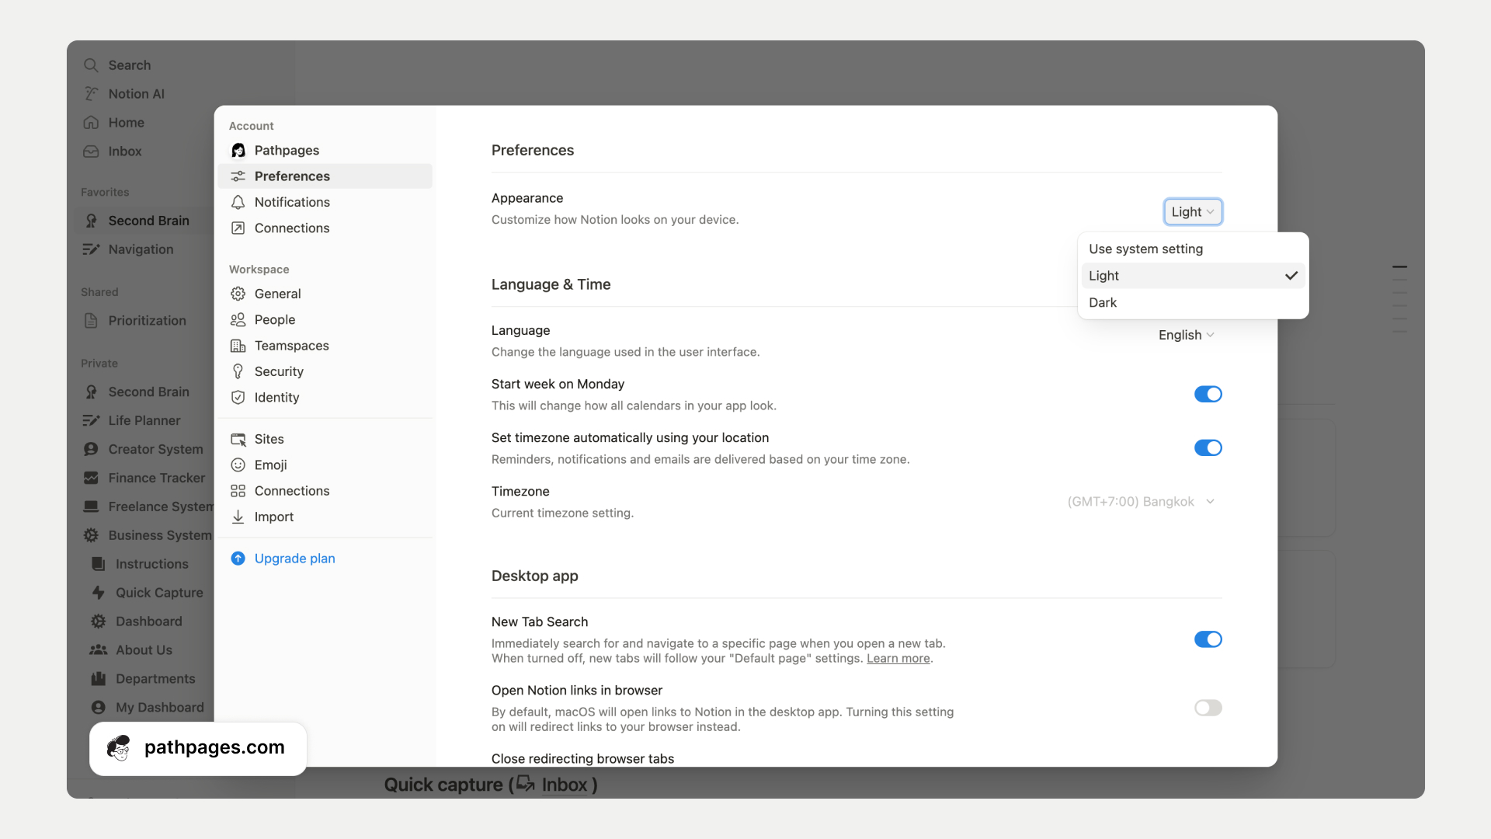Toggle Start week on Monday switch
The width and height of the screenshot is (1491, 839).
click(x=1208, y=395)
